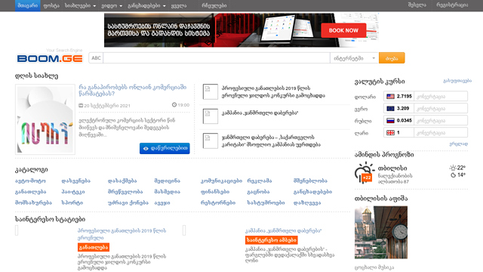Open the ავტო-მოტო catalog category

(30, 181)
